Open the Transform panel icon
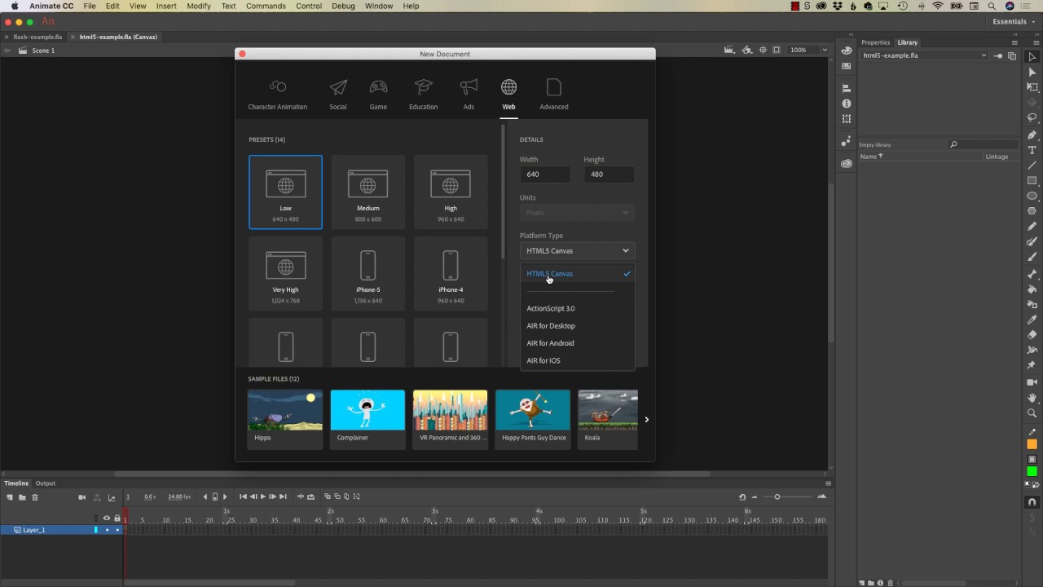 pyautogui.click(x=847, y=119)
